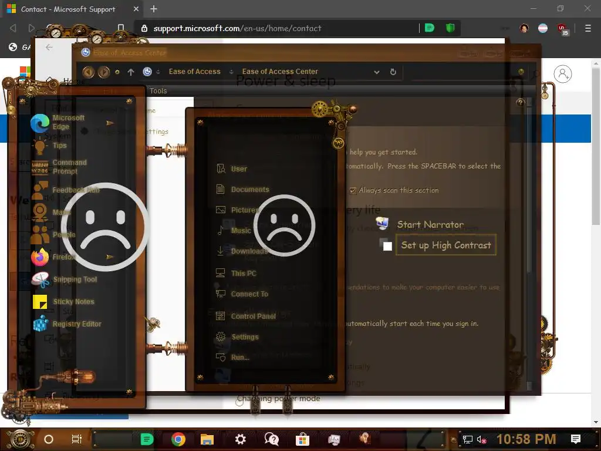Screen dimensions: 601x451
Task: Open the uBlock extension with badge 15
Action: click(x=563, y=29)
